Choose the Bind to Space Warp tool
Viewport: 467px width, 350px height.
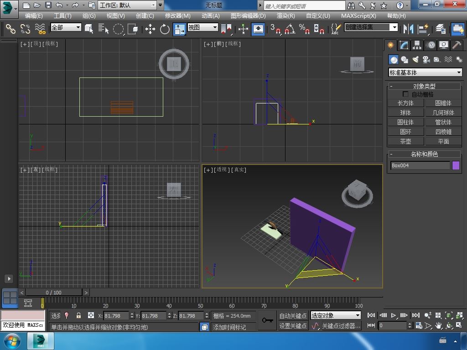tap(40, 29)
